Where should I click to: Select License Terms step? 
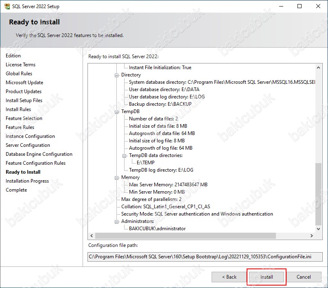click(x=20, y=65)
